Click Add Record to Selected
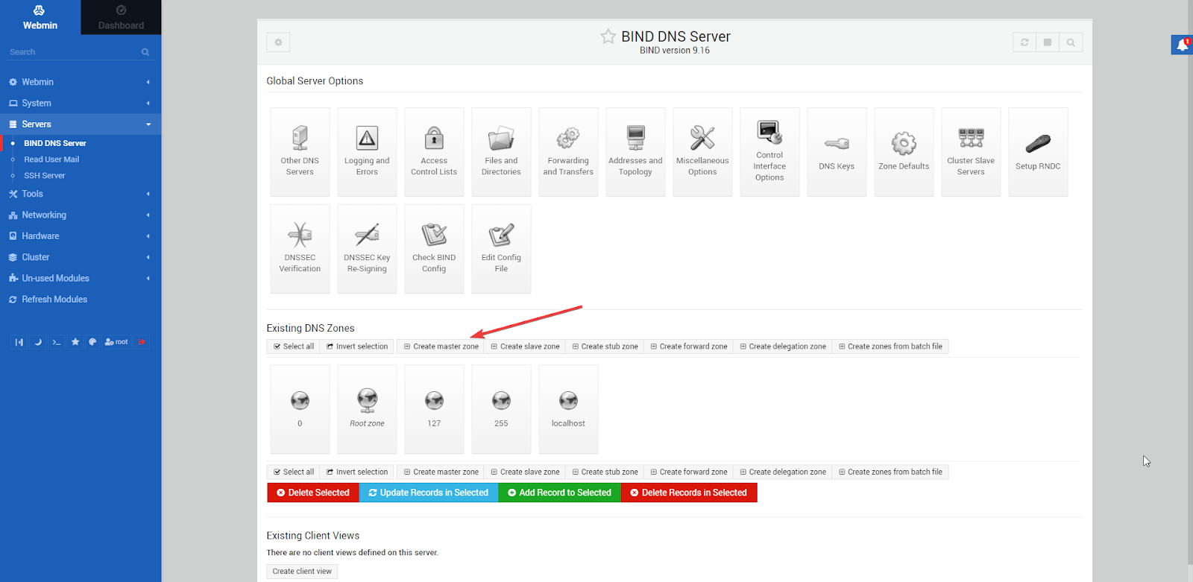This screenshot has height=582, width=1193. (560, 493)
